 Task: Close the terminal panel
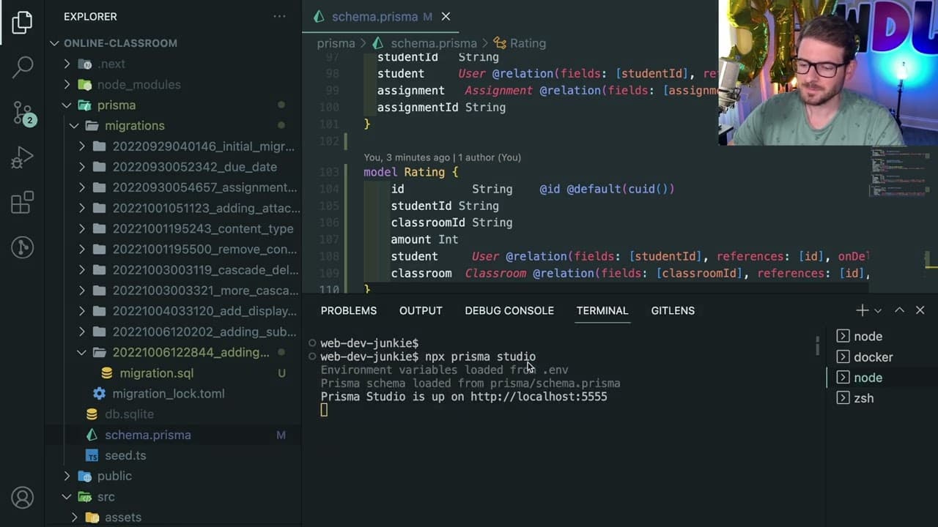920,310
